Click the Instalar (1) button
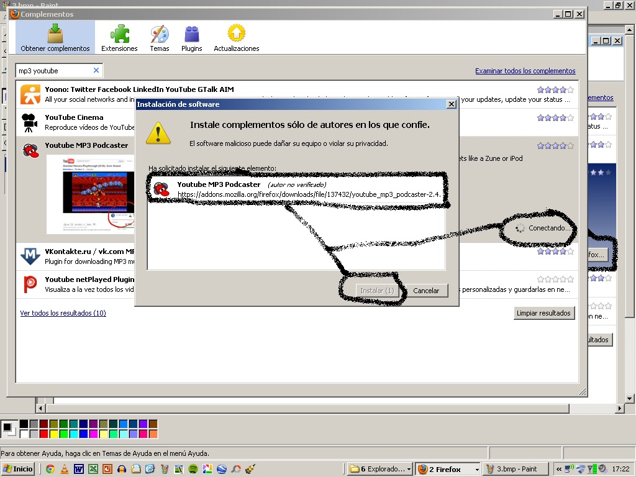The image size is (636, 477). click(x=377, y=291)
